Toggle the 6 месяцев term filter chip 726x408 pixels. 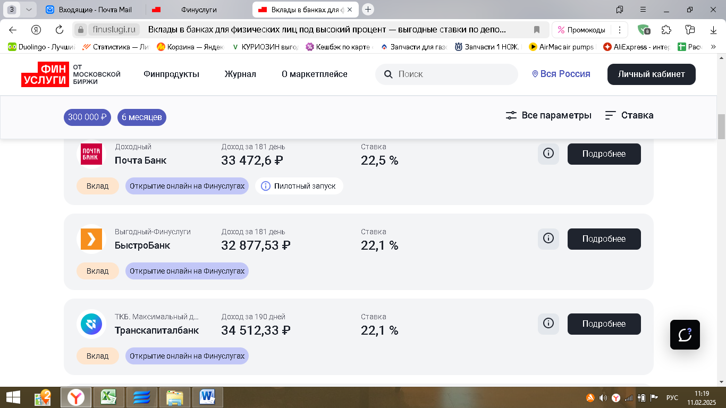[x=141, y=117]
